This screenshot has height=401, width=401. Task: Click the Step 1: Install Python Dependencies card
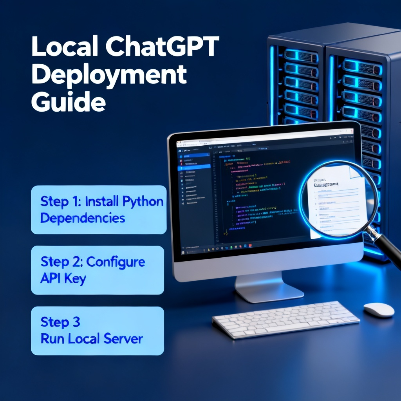pos(99,210)
